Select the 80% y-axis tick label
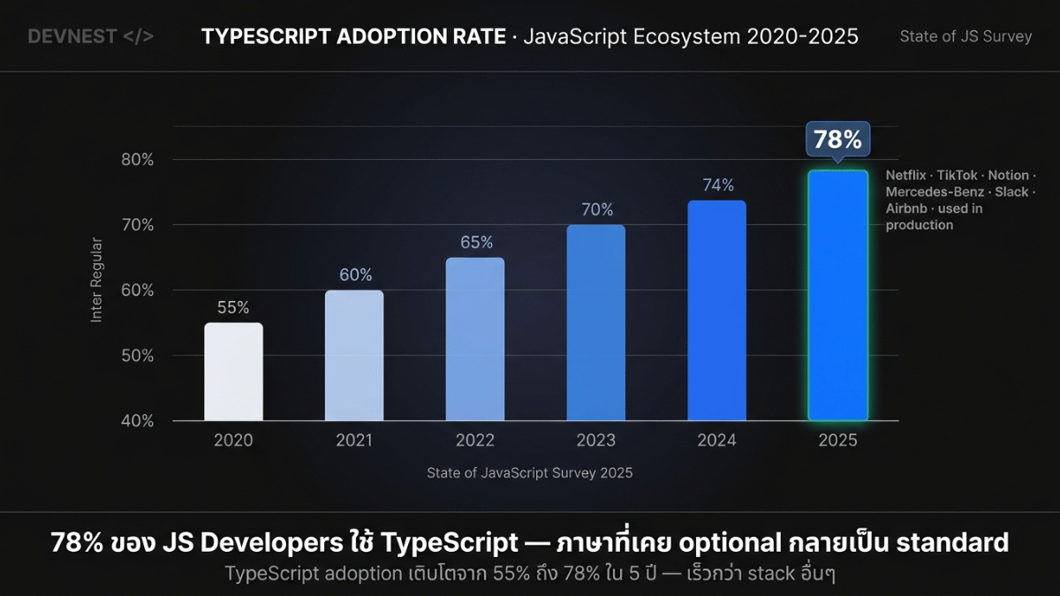This screenshot has height=596, width=1060. click(x=137, y=160)
